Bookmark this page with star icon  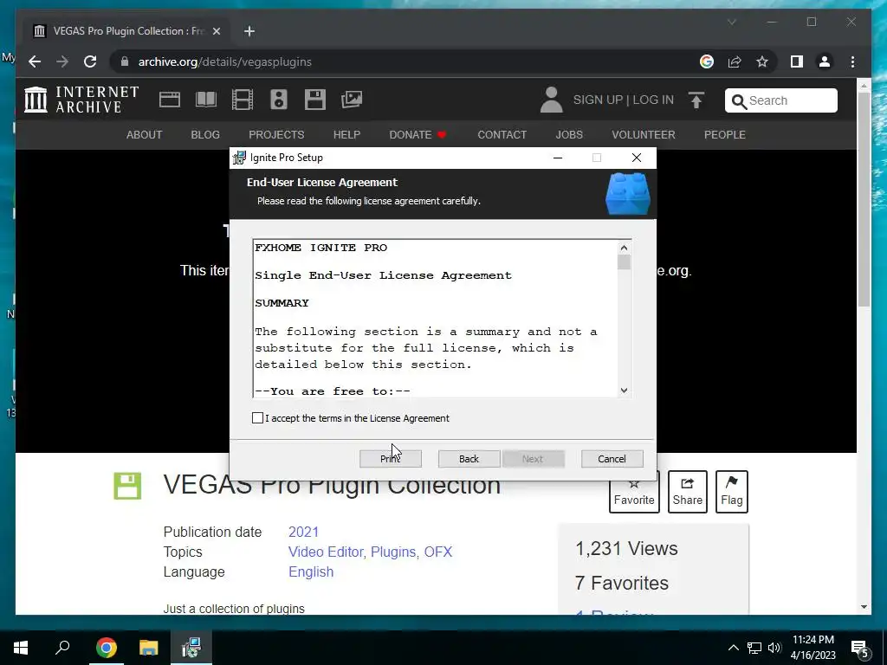click(x=762, y=61)
